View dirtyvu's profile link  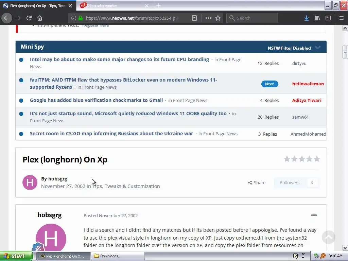pyautogui.click(x=299, y=63)
